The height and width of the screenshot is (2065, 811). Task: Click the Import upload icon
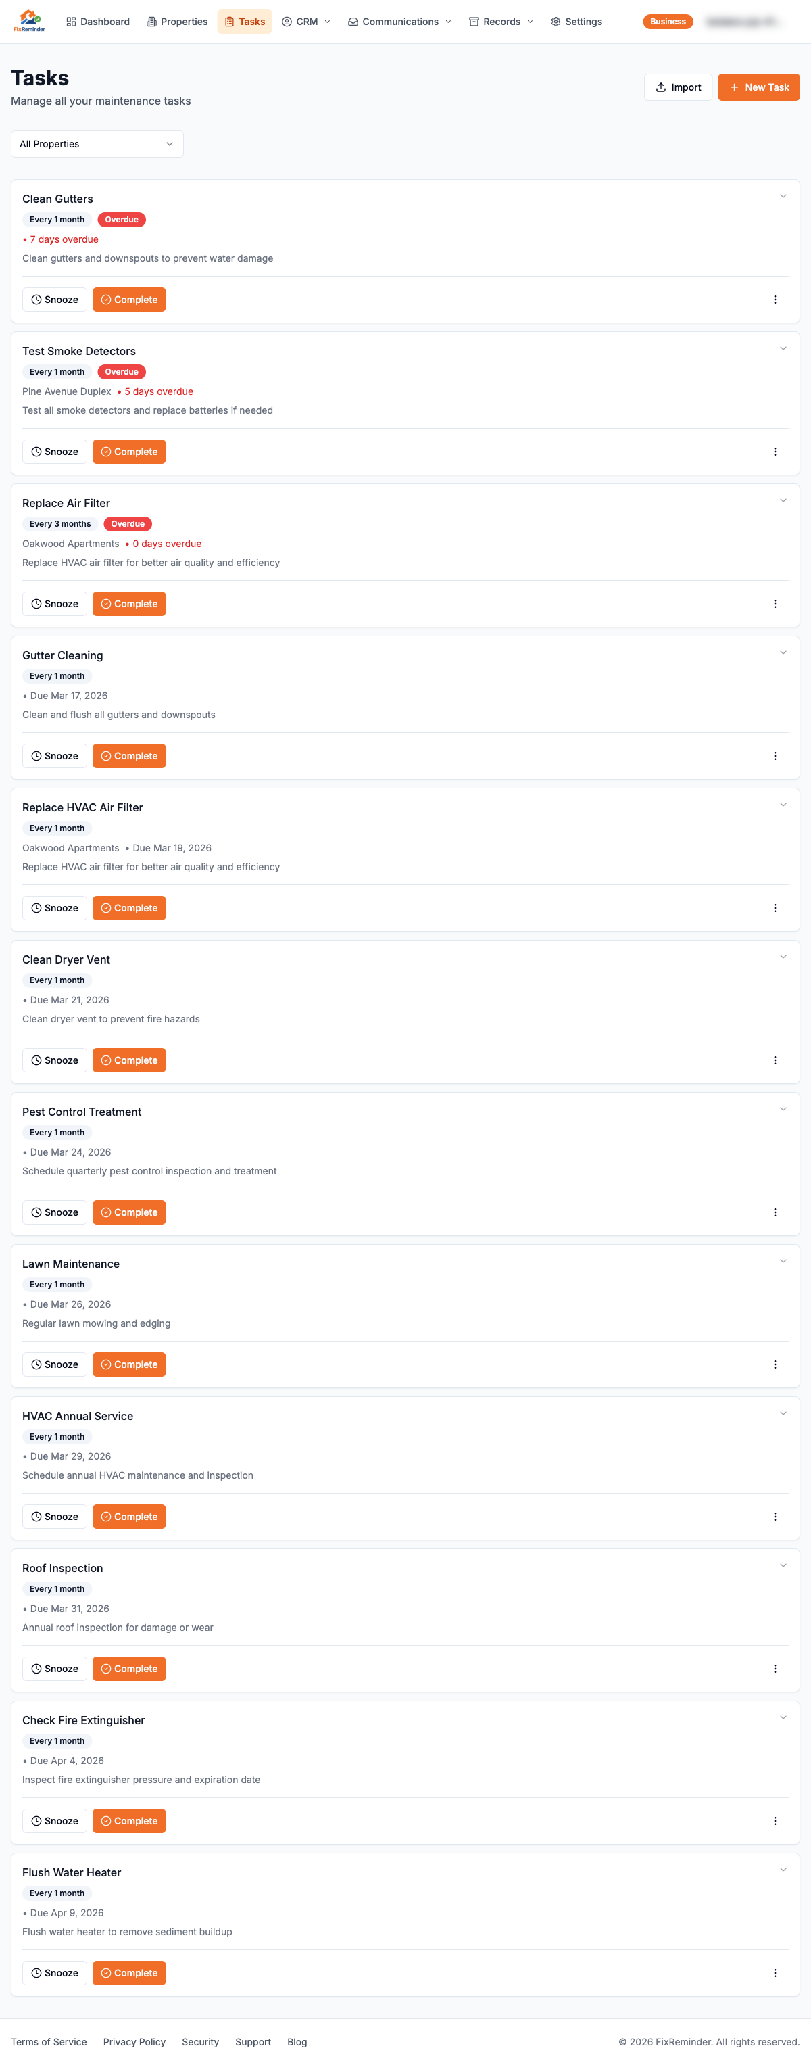pyautogui.click(x=661, y=87)
